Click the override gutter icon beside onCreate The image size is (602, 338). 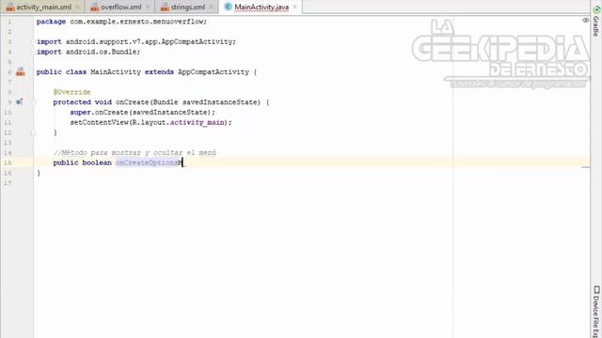point(19,102)
